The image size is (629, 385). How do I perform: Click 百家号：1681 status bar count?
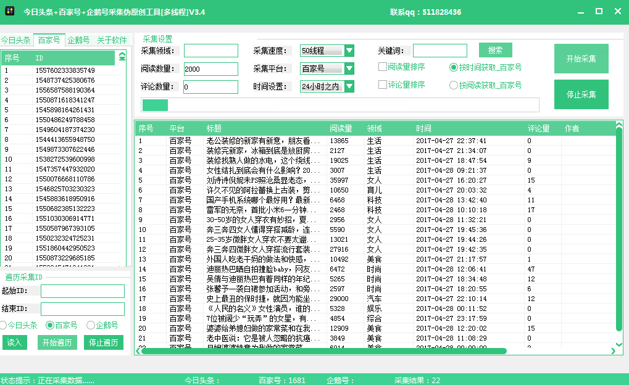pyautogui.click(x=282, y=380)
